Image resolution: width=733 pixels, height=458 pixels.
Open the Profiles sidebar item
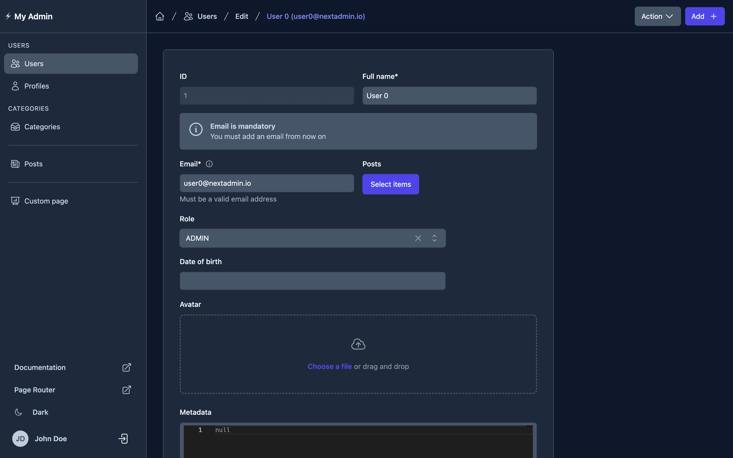tap(71, 86)
